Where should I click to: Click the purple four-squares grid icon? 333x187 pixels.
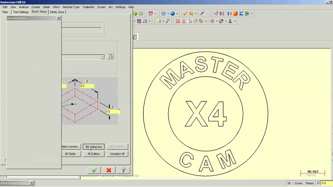(139, 21)
